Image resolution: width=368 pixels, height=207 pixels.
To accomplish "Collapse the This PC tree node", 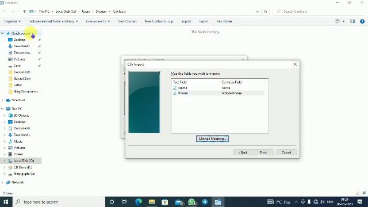I will pyautogui.click(x=2, y=109).
